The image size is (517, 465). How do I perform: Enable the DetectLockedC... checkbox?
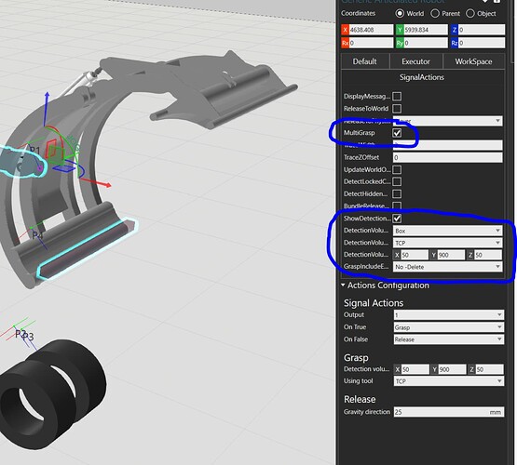397,181
